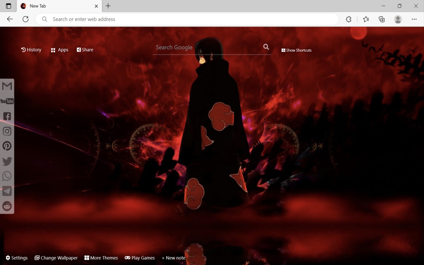Open the Favorites star icon

(366, 19)
